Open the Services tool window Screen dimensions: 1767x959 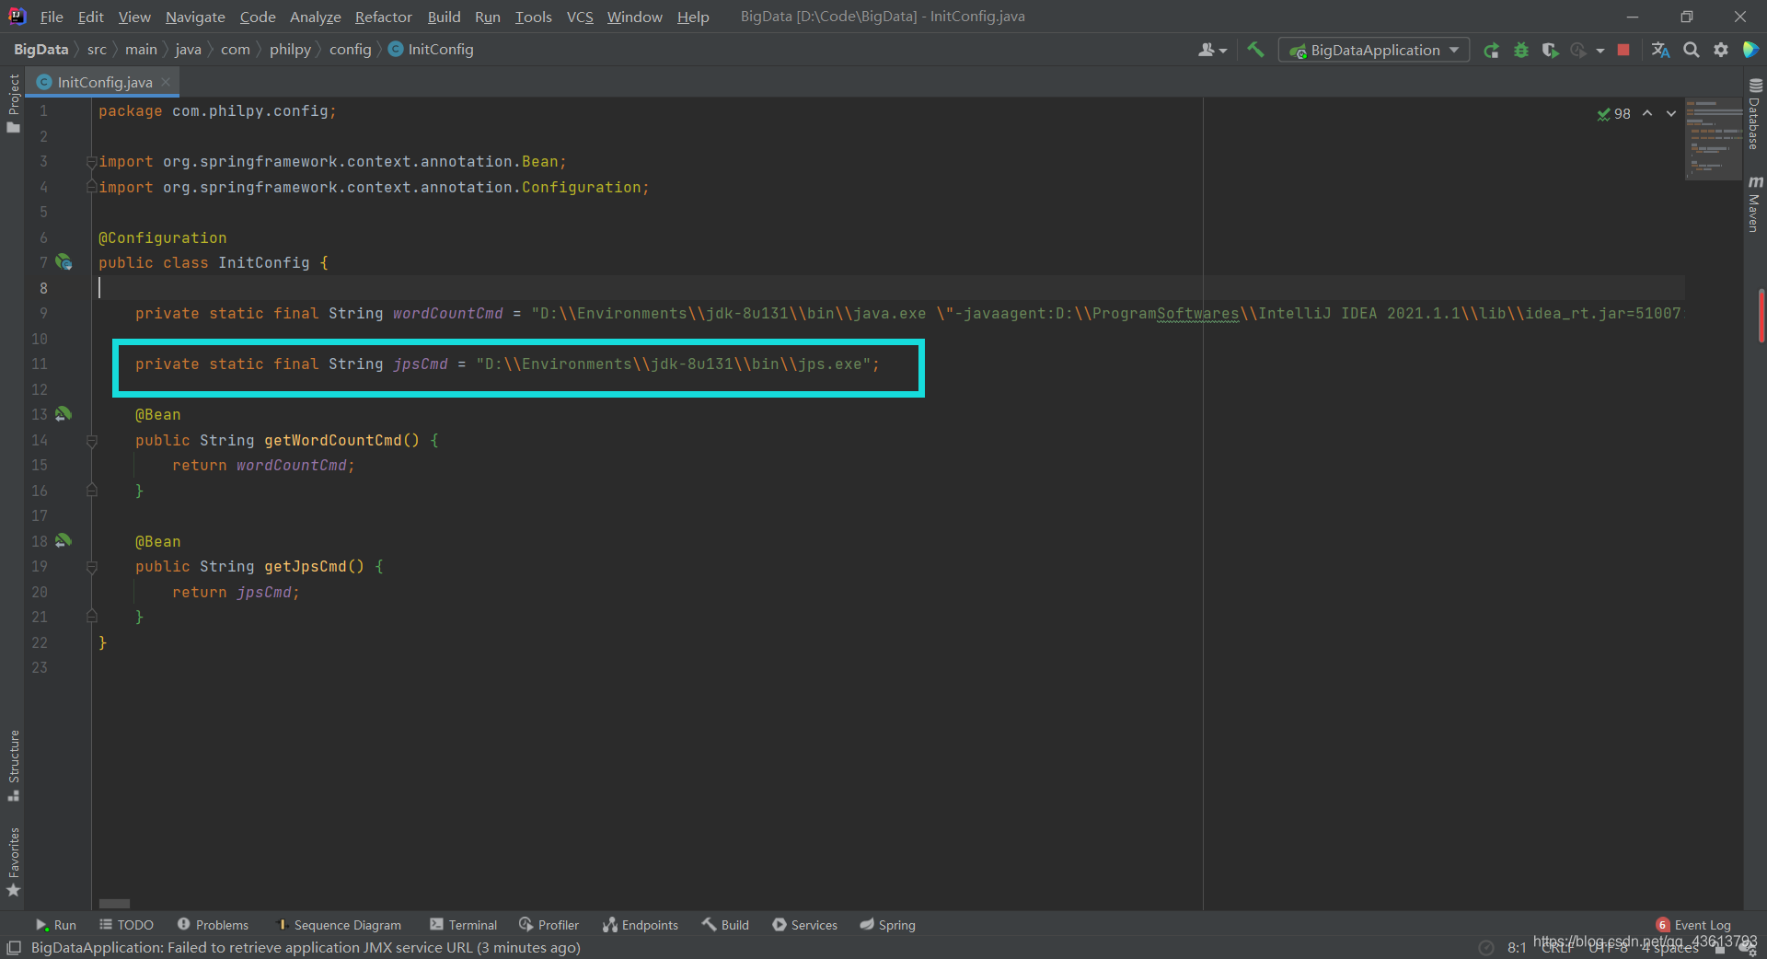(x=804, y=925)
